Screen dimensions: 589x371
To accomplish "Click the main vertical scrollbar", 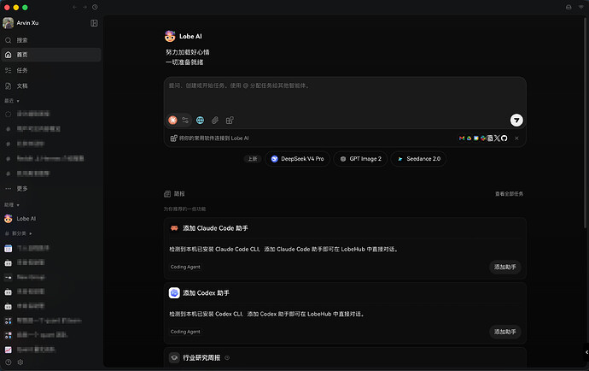I will 586,122.
